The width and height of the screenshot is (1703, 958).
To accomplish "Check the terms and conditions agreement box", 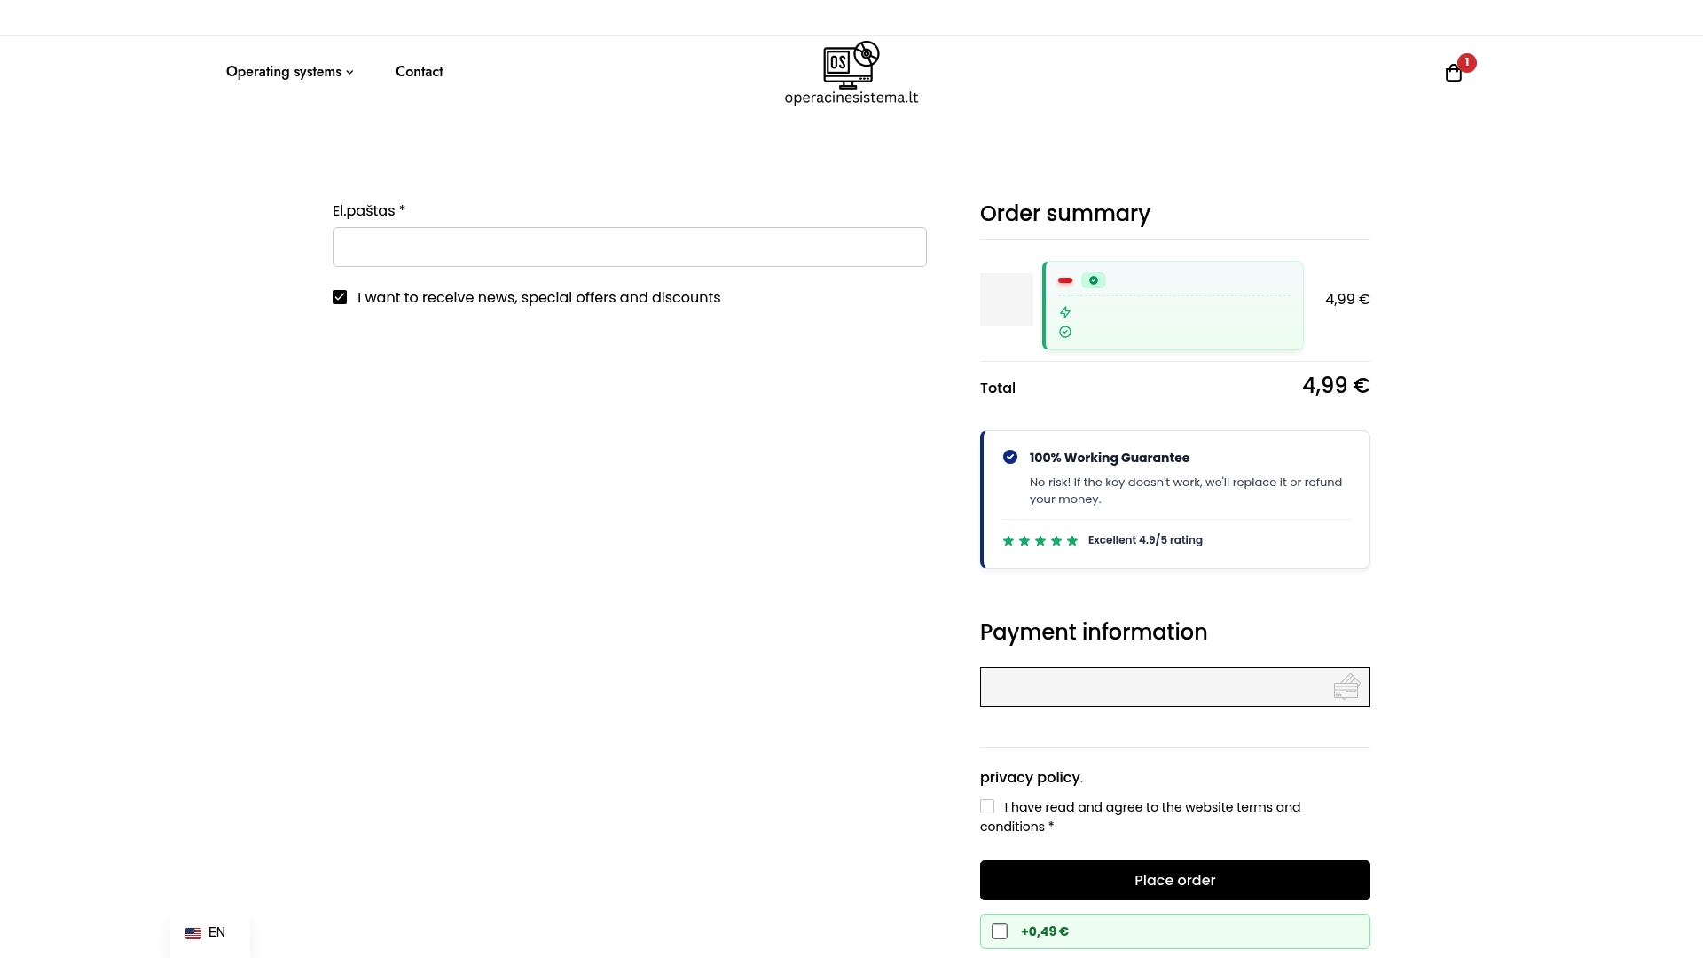I will click(987, 806).
